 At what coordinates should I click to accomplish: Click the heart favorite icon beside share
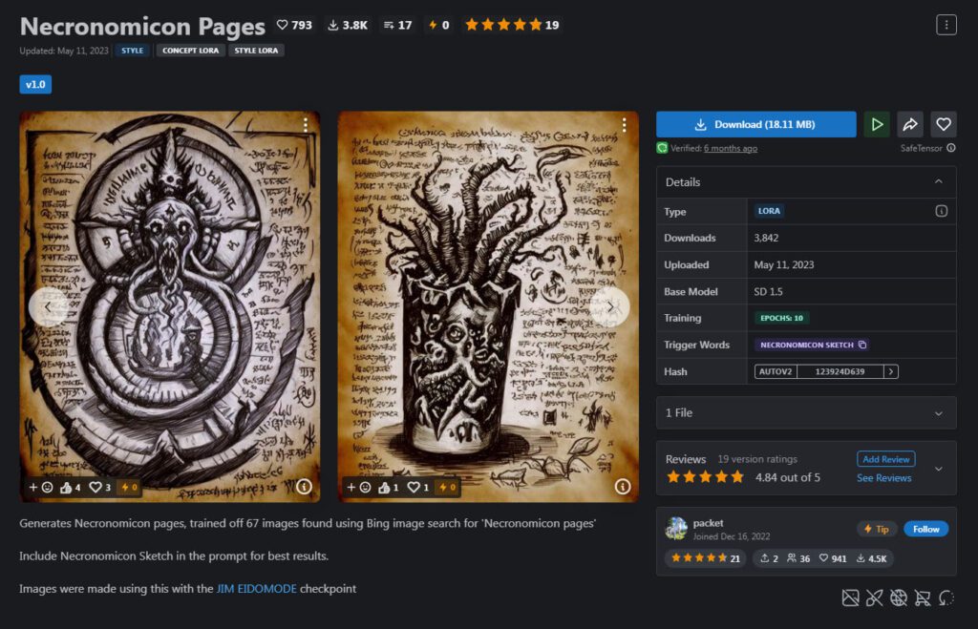coord(943,124)
